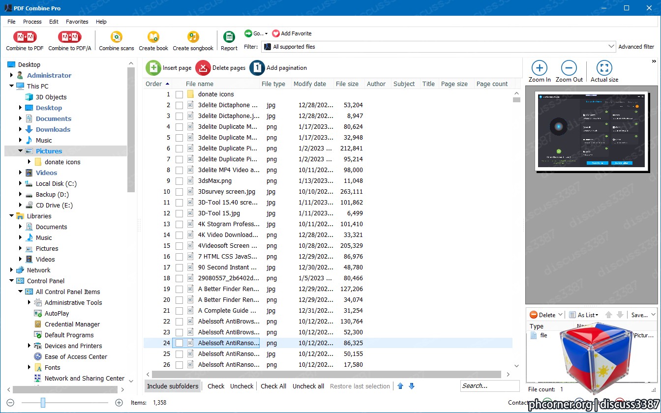661x413 pixels.
Task: Open the Help menu
Action: point(101,22)
